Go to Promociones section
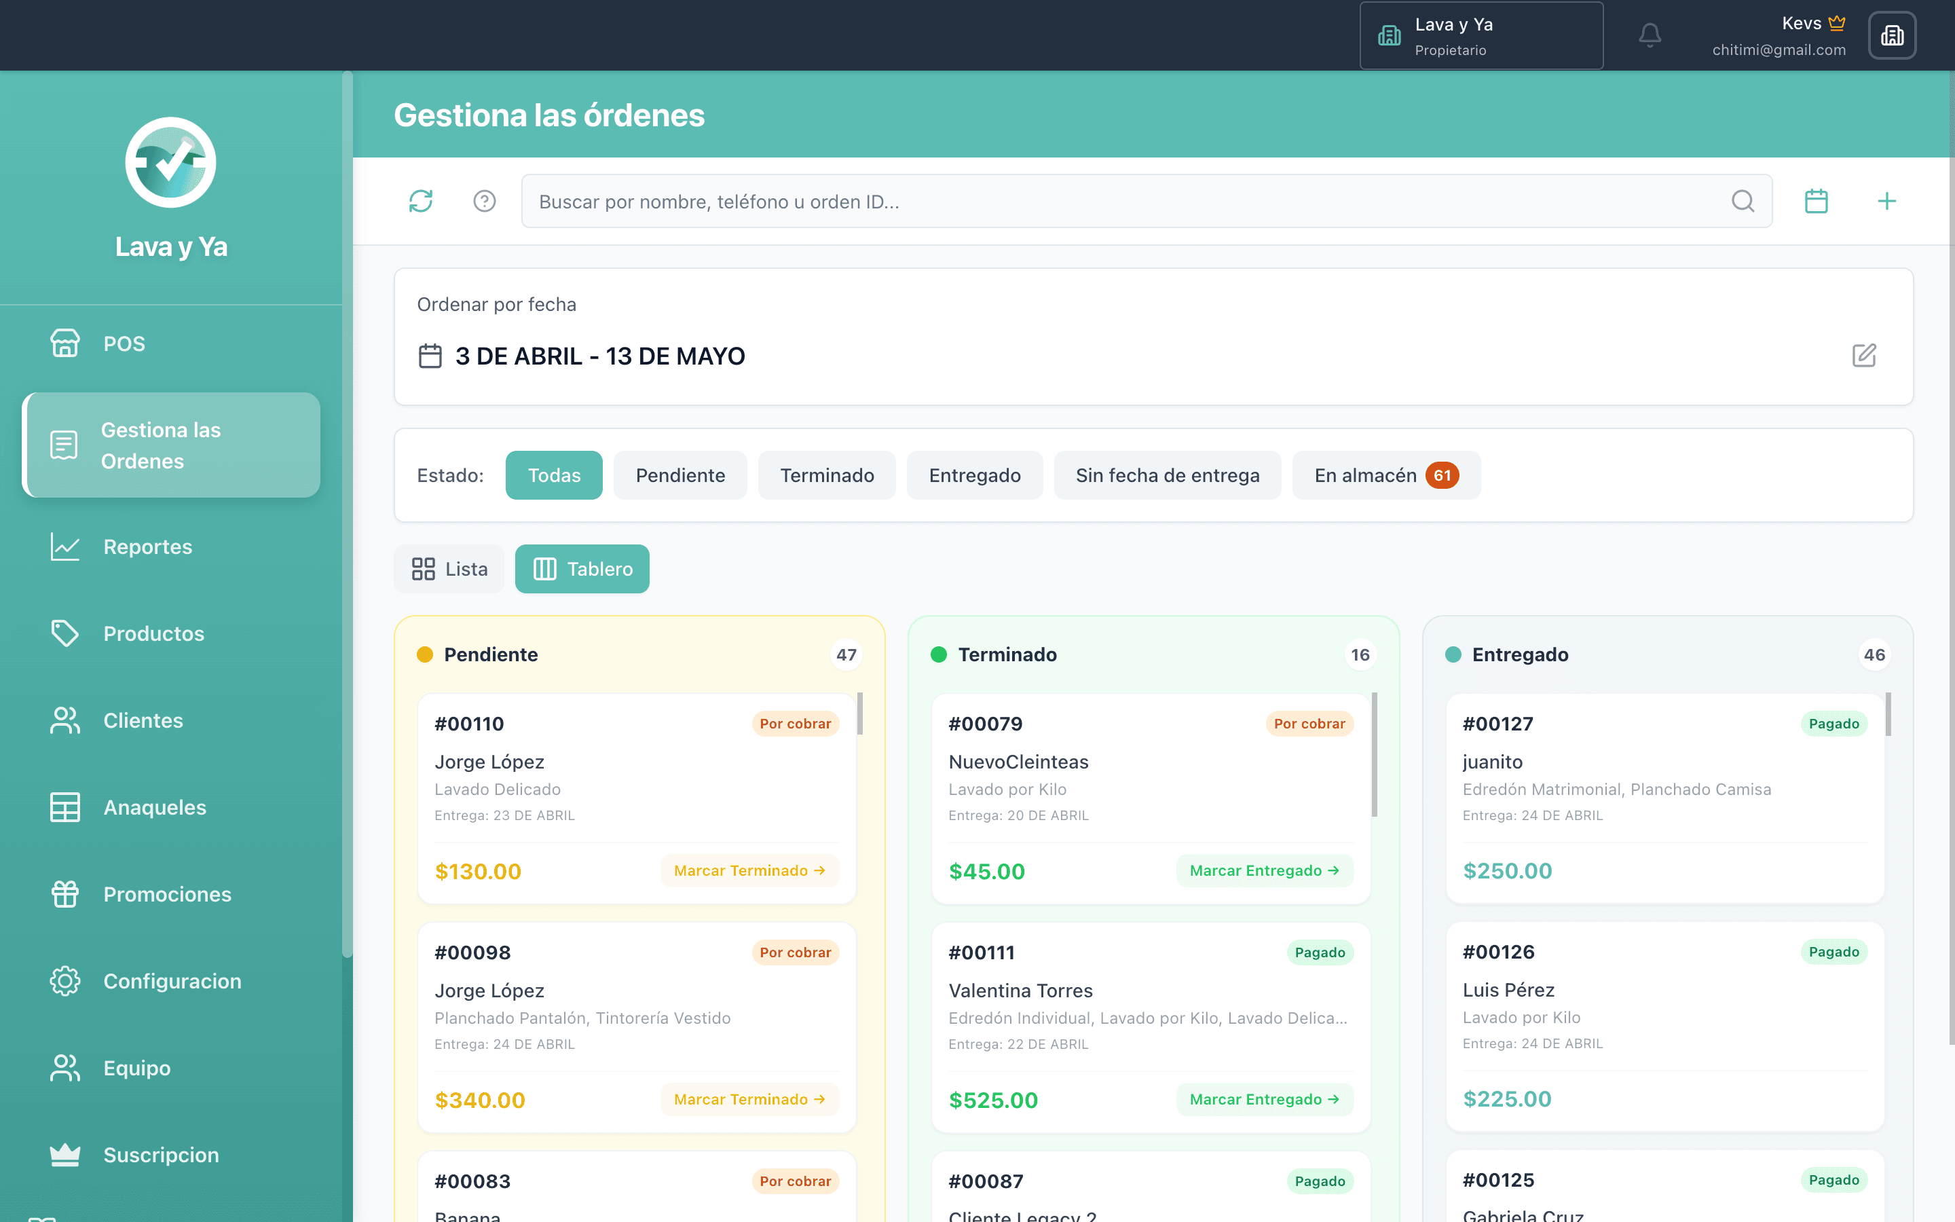 171,894
